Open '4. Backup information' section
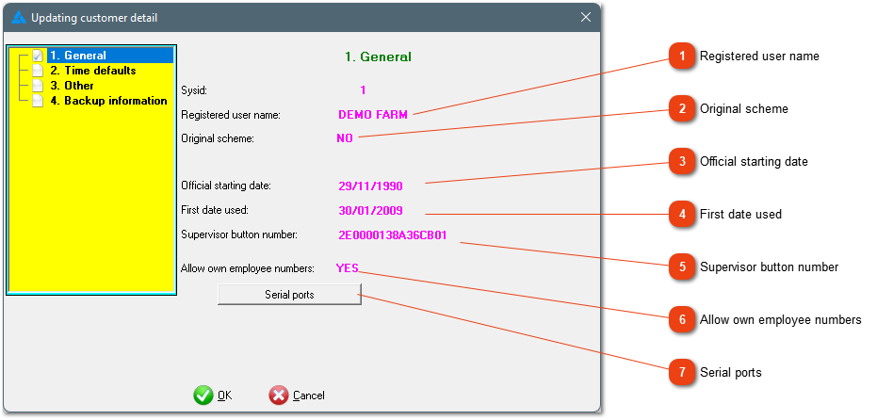The width and height of the screenshot is (877, 420). 108,101
